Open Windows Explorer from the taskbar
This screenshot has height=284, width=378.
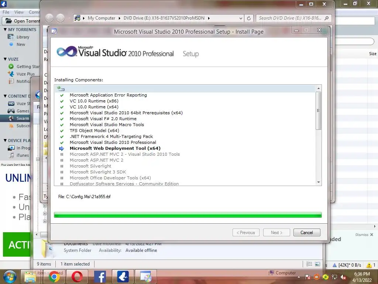coord(31,277)
